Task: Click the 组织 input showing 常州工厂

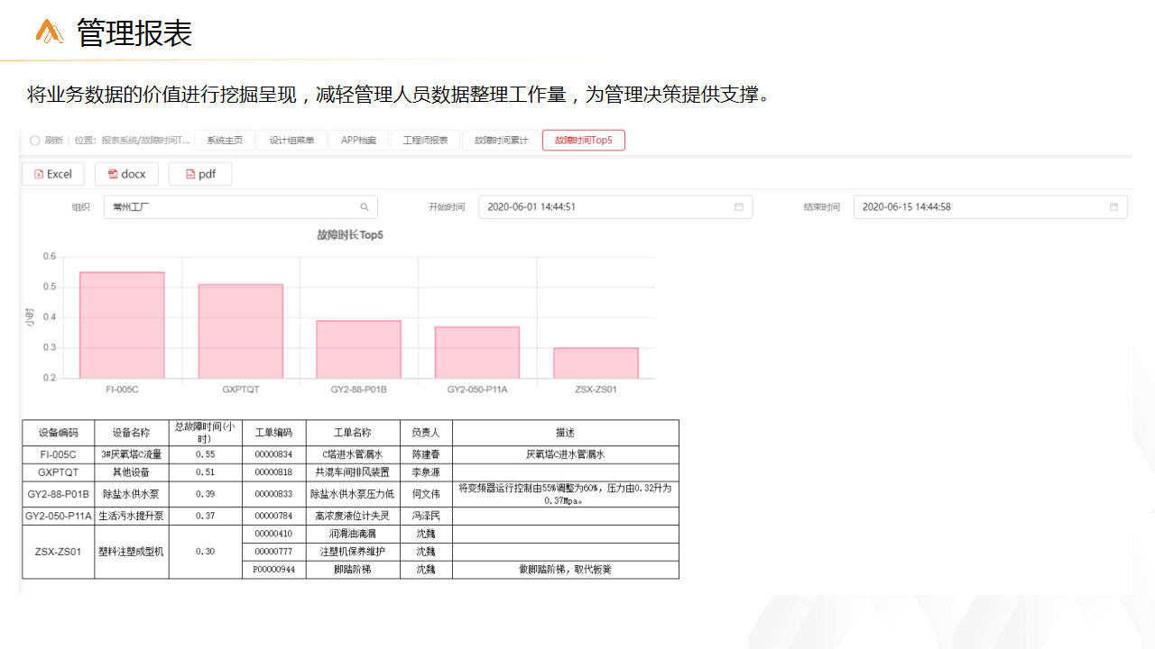Action: [241, 207]
